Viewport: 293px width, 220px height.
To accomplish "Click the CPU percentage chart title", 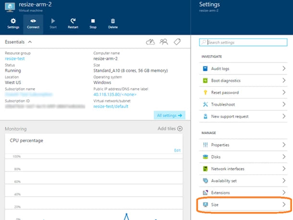I will pos(26,140).
